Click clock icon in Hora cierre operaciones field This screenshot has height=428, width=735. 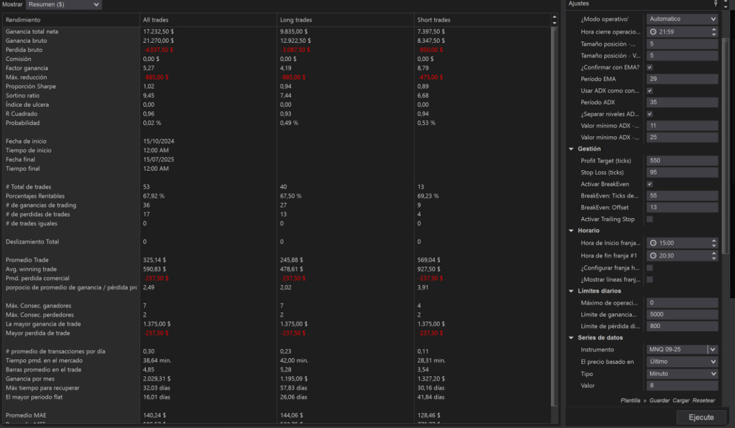(653, 32)
